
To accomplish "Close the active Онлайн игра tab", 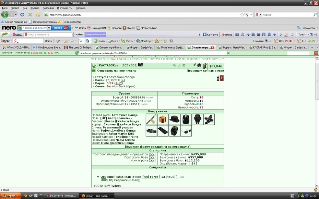I will 213,48.
